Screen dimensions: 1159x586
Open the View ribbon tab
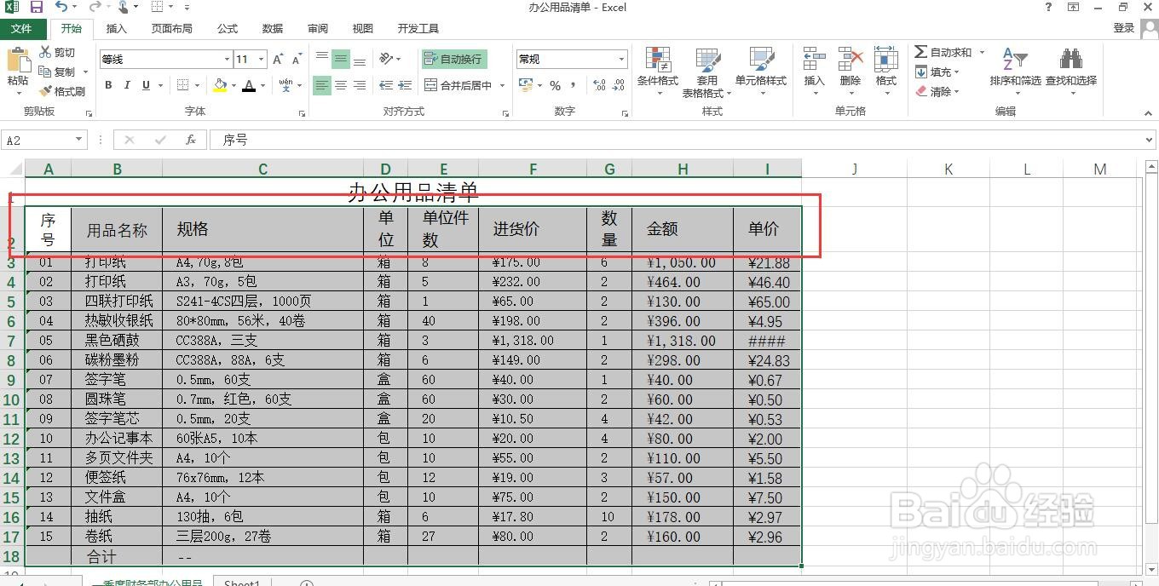(362, 28)
